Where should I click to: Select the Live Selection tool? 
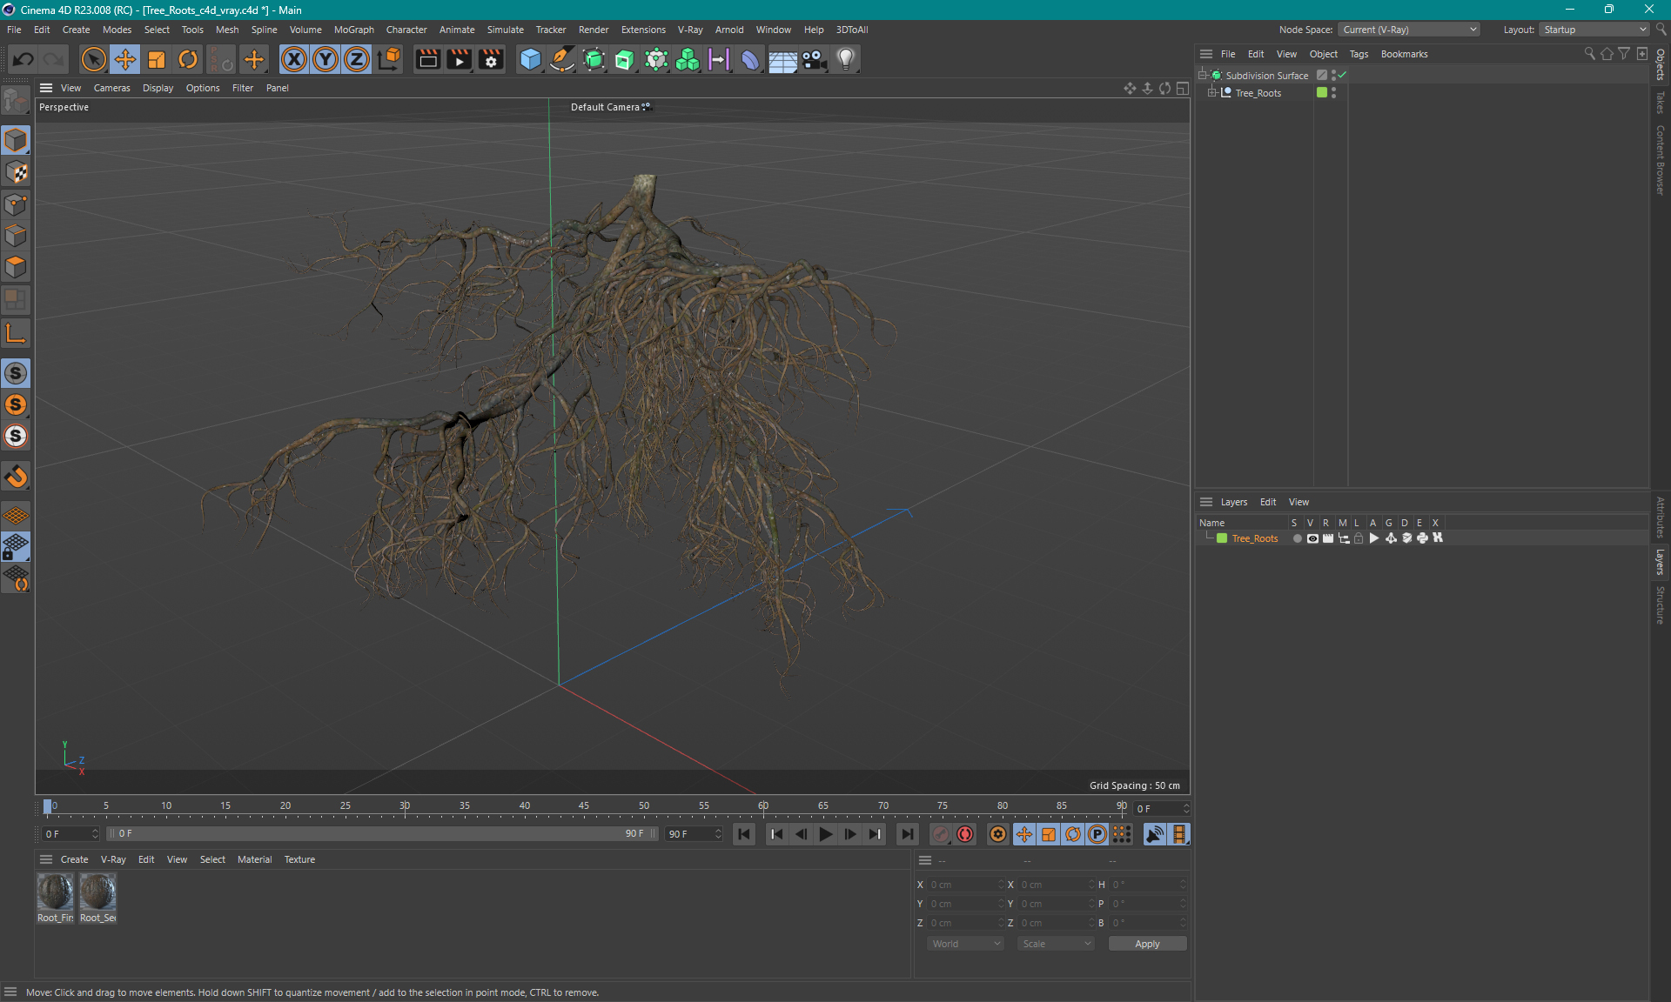[93, 59]
